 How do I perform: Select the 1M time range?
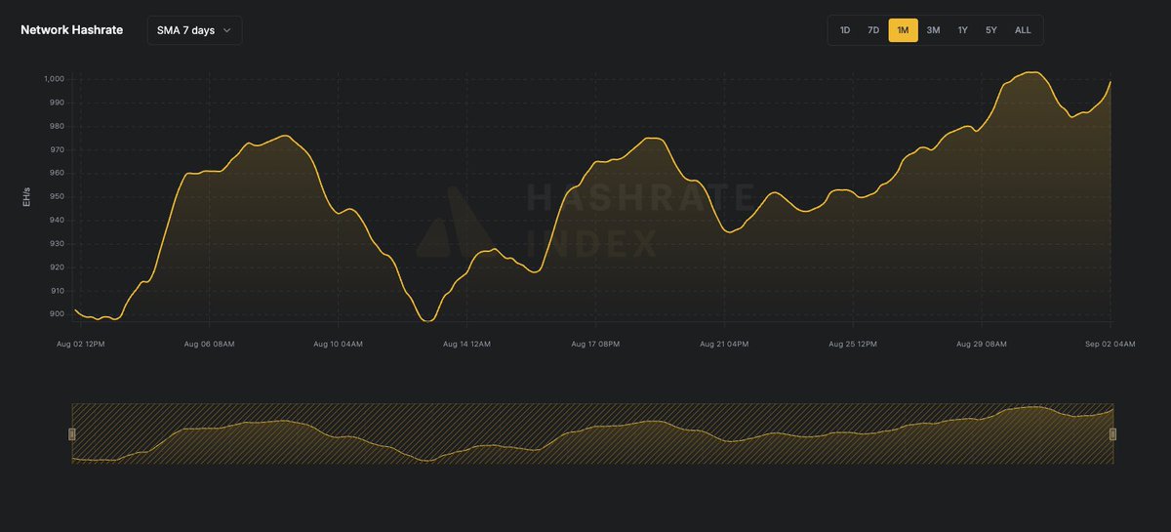(903, 30)
